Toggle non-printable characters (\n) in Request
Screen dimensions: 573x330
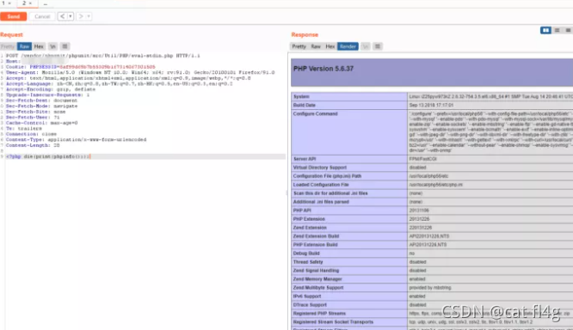tap(53, 46)
